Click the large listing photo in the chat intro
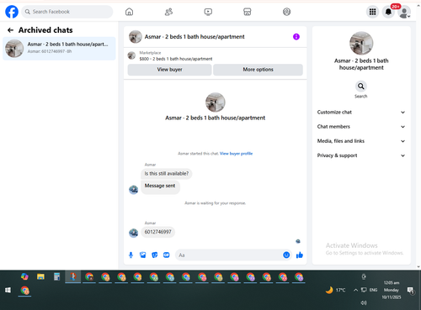 [x=216, y=102]
